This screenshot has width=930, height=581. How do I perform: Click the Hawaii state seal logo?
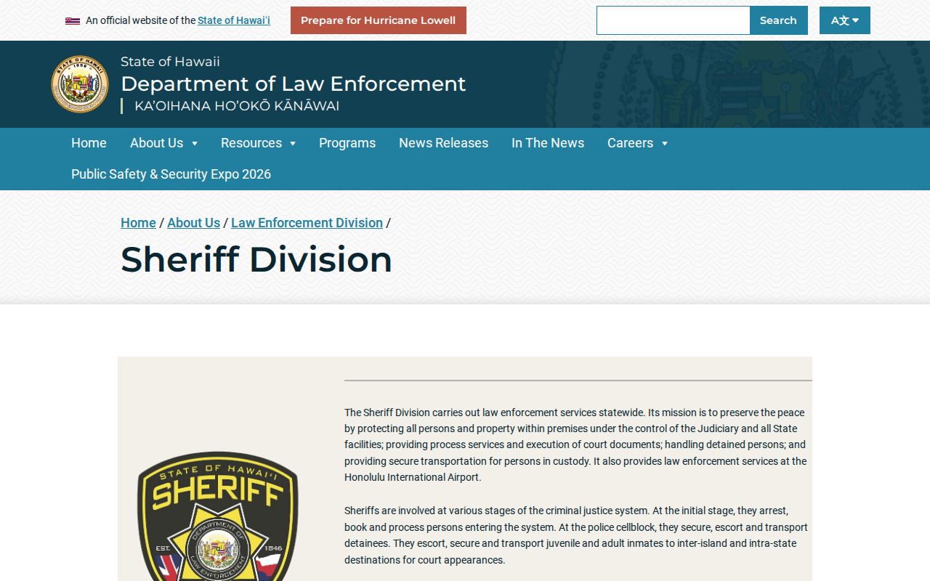click(80, 84)
